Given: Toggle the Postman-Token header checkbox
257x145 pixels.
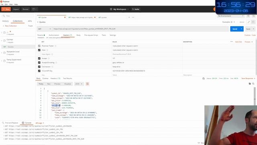Looking at the screenshot, I should [39, 46].
